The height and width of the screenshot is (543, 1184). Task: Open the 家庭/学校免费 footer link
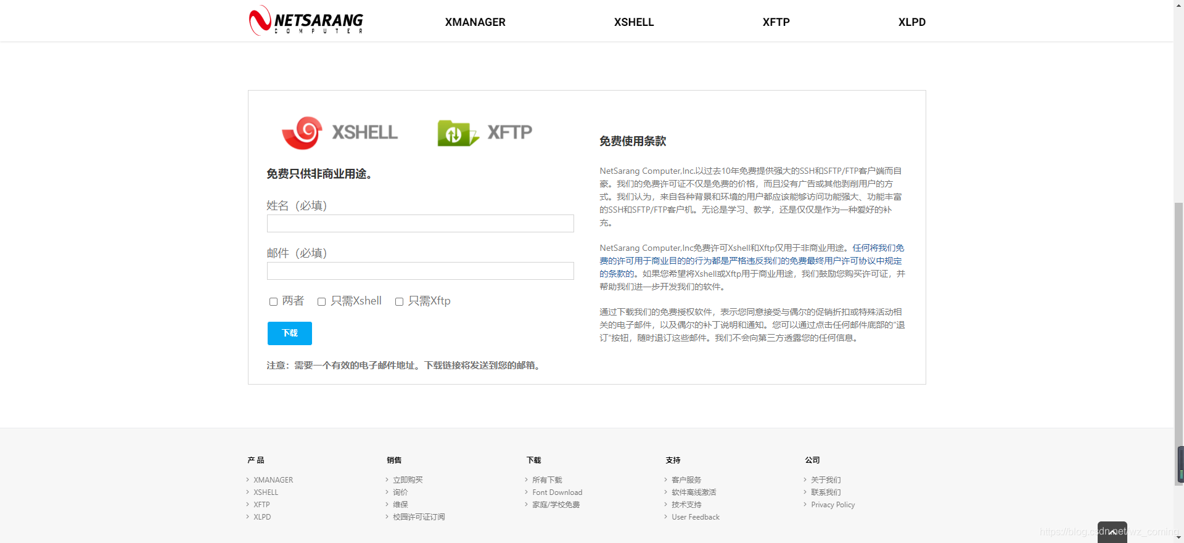[x=556, y=504]
